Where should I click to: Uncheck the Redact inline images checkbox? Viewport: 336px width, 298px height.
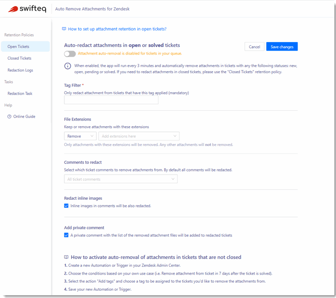(66, 206)
